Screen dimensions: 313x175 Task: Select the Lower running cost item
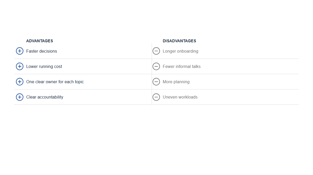point(44,67)
